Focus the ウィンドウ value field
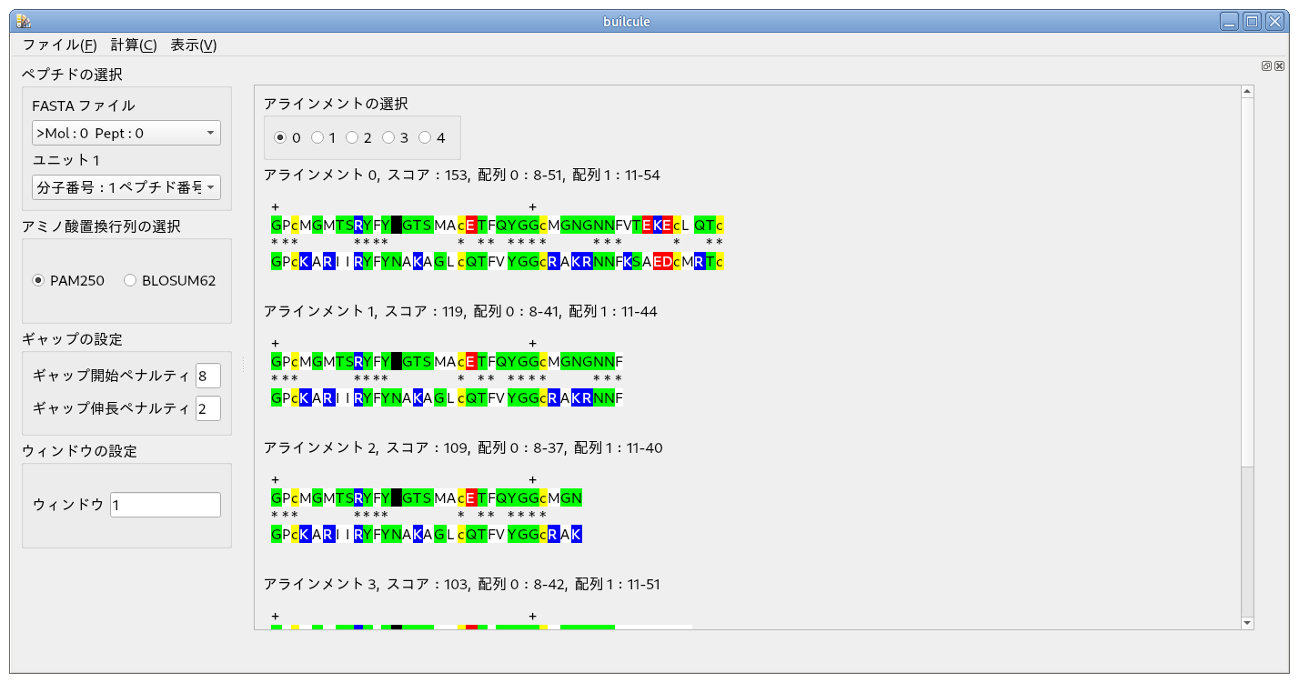Viewport: 1299px width, 683px height. pos(165,505)
